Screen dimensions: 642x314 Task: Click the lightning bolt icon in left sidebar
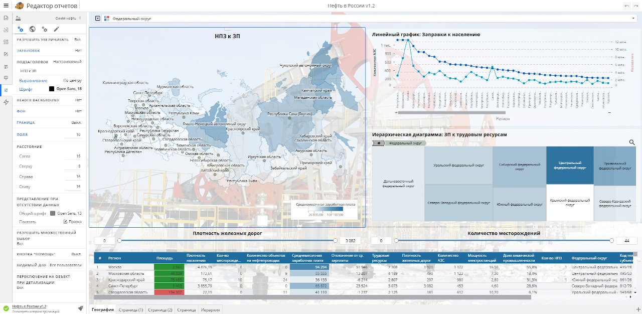pos(6,102)
